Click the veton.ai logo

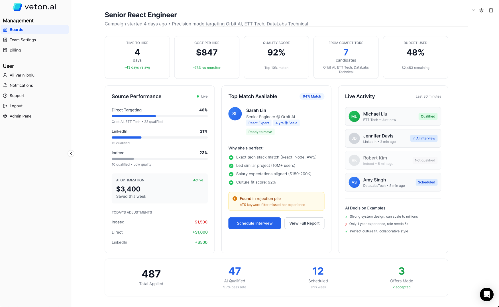point(34,7)
